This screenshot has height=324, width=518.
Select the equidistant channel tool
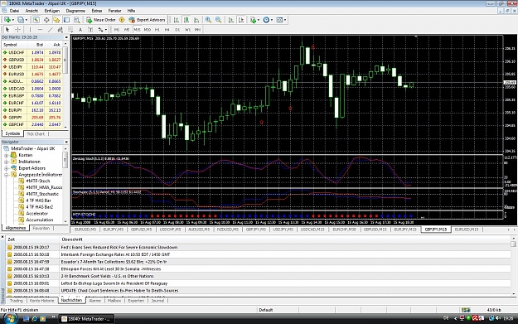(x=61, y=30)
